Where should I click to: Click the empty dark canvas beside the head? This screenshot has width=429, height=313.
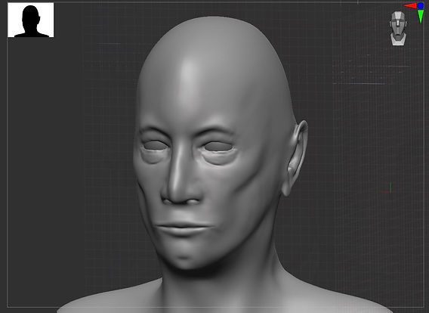click(x=69, y=164)
